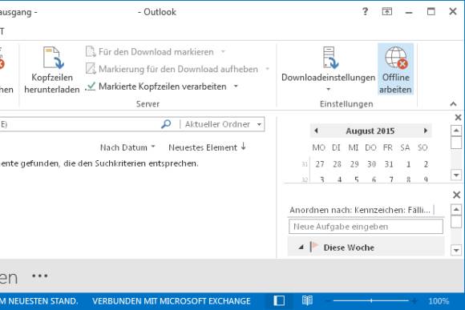Click the search magnifier icon
This screenshot has height=310, width=465.
coord(166,124)
